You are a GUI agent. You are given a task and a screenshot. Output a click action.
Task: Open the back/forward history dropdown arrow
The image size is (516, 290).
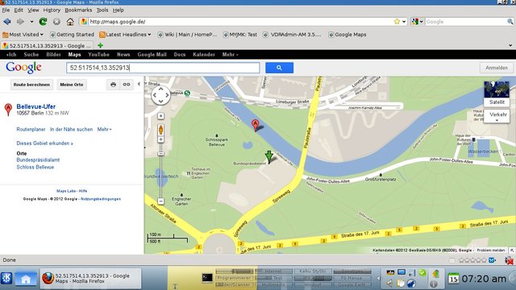[31, 22]
